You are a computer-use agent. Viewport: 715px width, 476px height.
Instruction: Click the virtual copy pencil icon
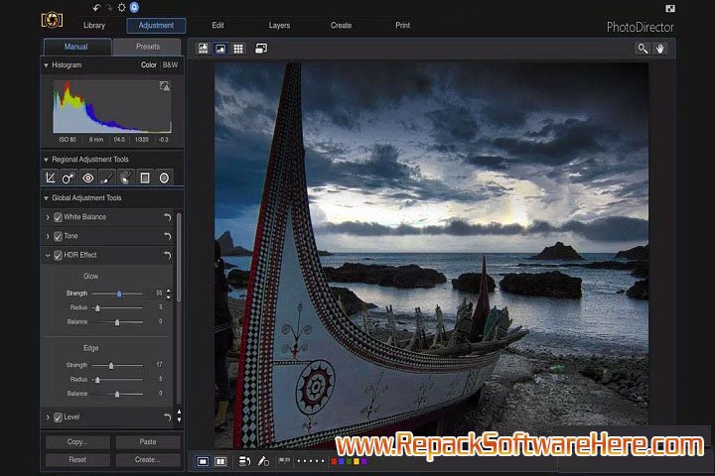(263, 462)
